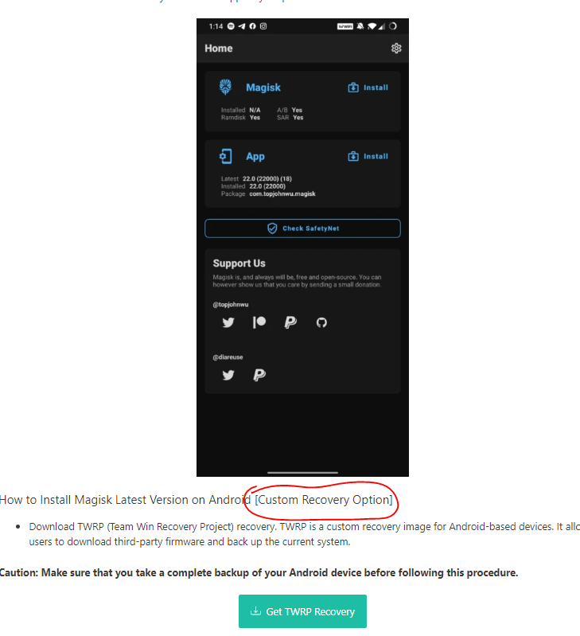Open the settings gear in Home header
This screenshot has width=580, height=636.
tap(396, 49)
